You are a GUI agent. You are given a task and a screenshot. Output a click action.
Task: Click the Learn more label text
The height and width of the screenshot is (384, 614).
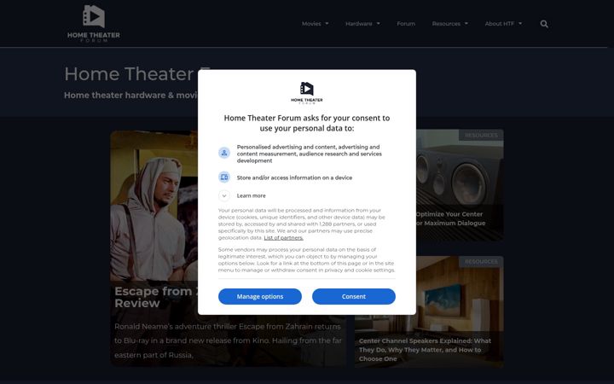coord(251,195)
